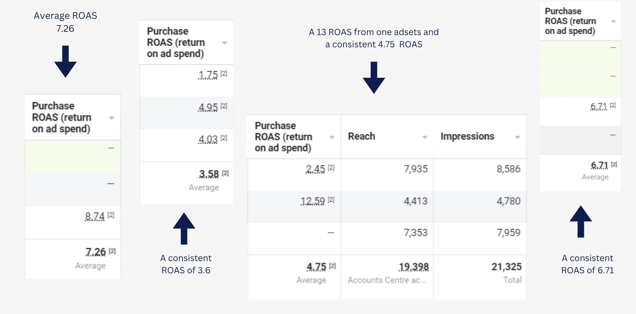
Task: Select the Reach column header
Action: coord(362,136)
